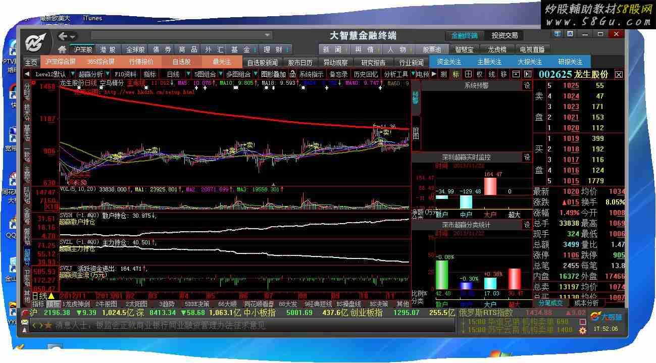Viewport: 656px width, 363px height.
Task: Toggle the 附图 vertical side tab
Action: pyautogui.click(x=416, y=133)
